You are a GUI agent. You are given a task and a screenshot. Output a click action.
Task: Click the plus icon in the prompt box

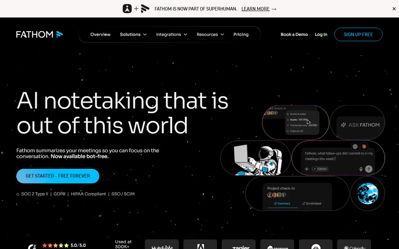pos(307,169)
